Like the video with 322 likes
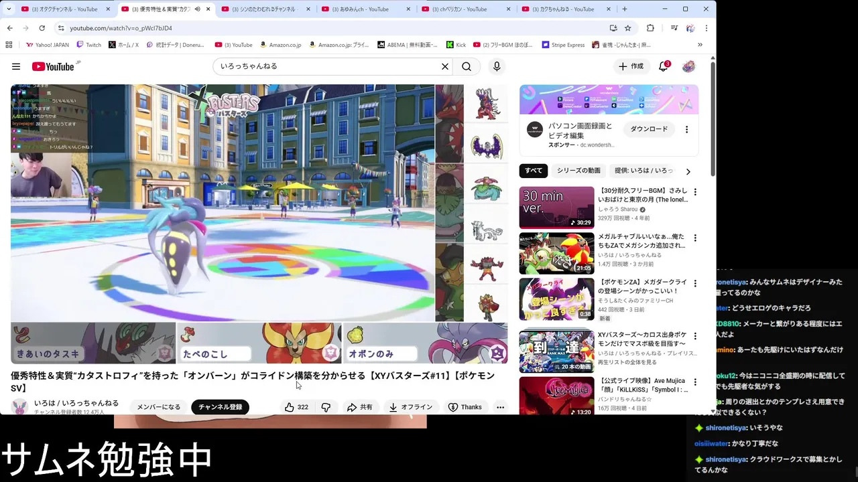 pyautogui.click(x=296, y=407)
